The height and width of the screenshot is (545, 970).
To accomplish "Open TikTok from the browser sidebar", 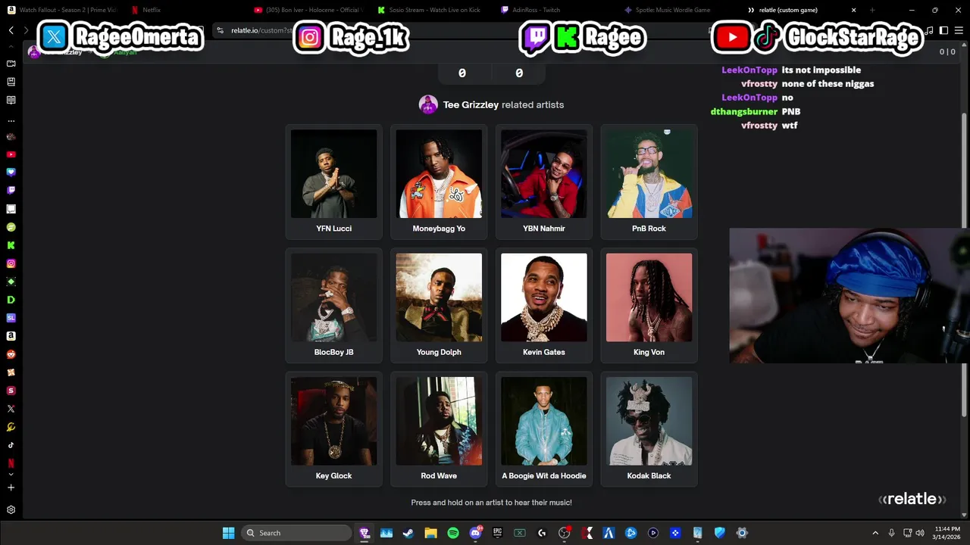I will click(x=11, y=445).
